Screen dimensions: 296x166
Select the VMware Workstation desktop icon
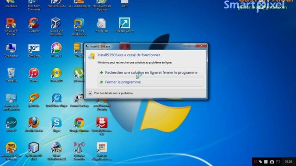pyautogui.click(x=79, y=27)
